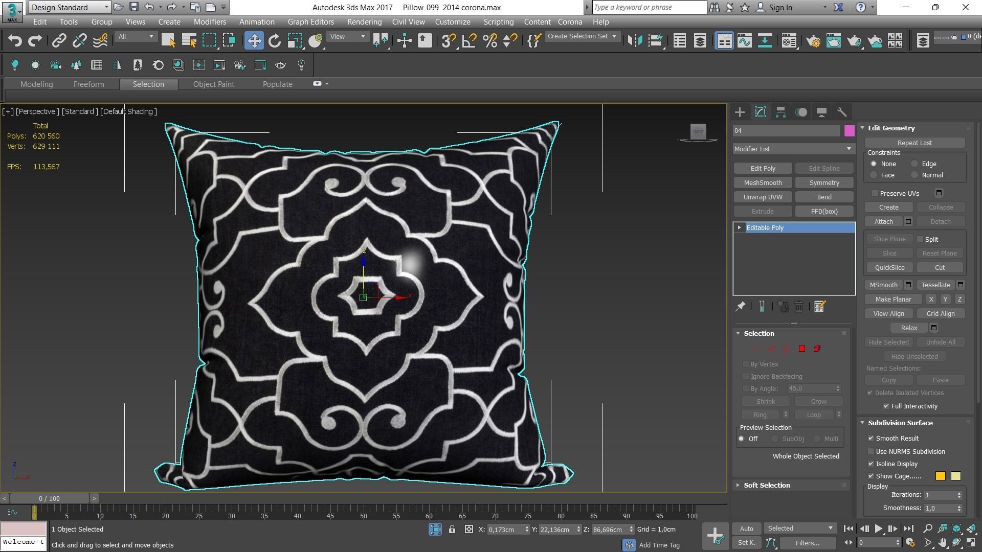Image resolution: width=982 pixels, height=552 pixels.
Task: Toggle the Smooth Result checkbox
Action: tap(871, 438)
